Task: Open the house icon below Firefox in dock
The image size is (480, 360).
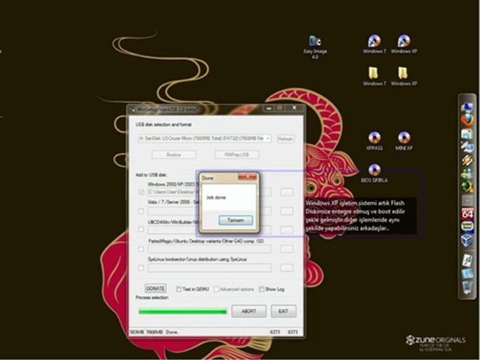Action: (x=467, y=134)
